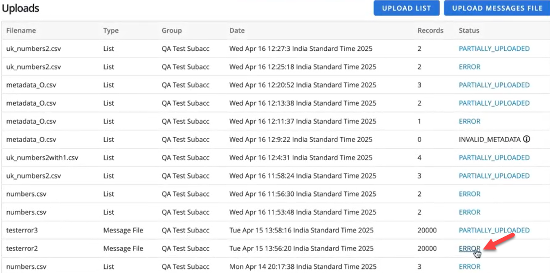Open PARTIALLY_UPLOADED for metadata_O.csv with 3 records
The height and width of the screenshot is (275, 550).
click(x=494, y=85)
